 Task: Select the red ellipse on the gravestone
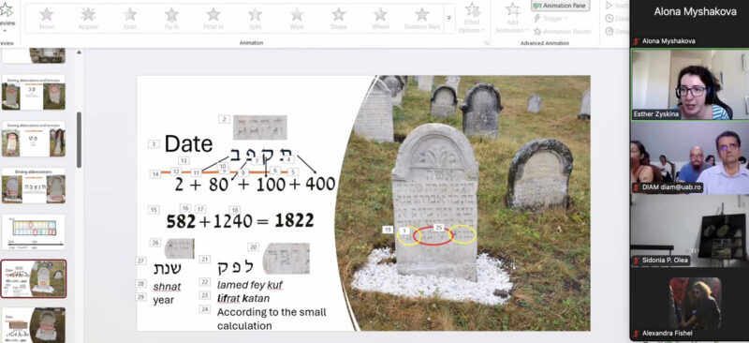[x=433, y=236]
